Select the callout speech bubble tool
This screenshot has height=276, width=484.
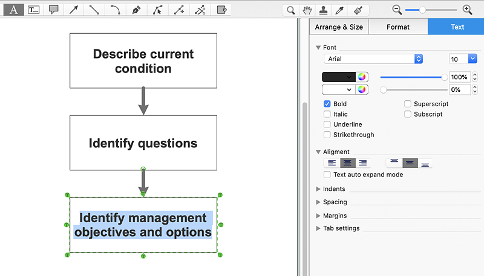point(54,10)
